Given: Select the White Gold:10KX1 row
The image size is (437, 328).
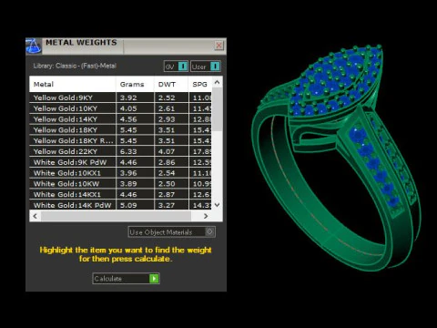Looking at the screenshot, I should pos(120,173).
